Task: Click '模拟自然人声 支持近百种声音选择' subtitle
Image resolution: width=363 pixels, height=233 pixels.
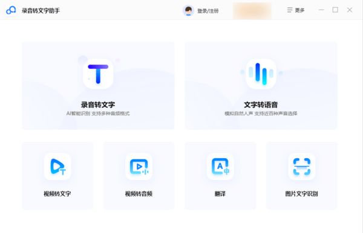Action: pos(261,113)
